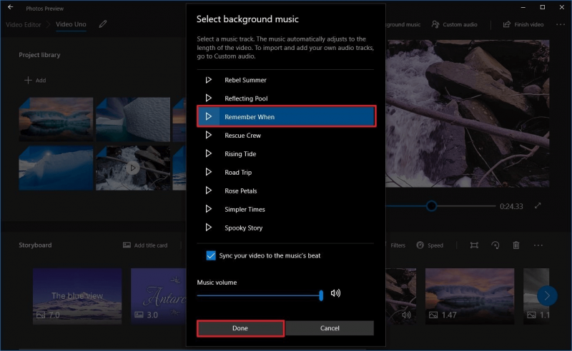Confirm music selection with Done
572x351 pixels.
(240, 328)
